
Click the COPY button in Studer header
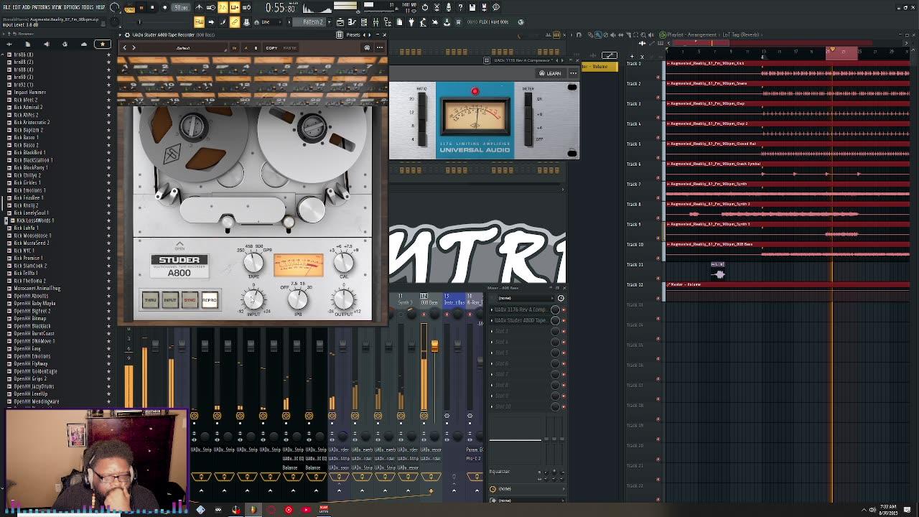pos(271,48)
